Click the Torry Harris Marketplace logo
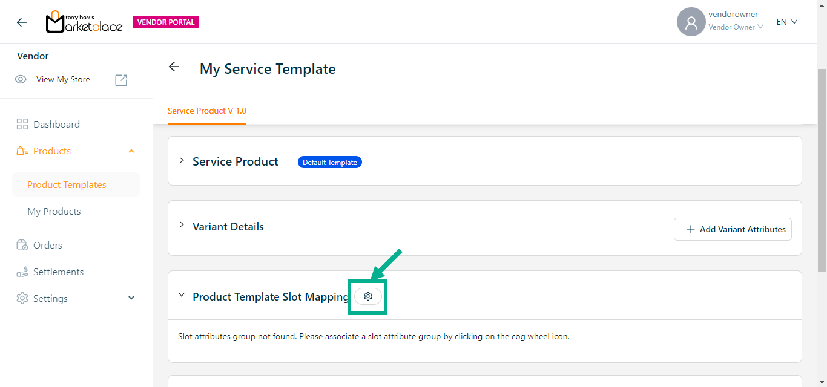 coord(85,22)
